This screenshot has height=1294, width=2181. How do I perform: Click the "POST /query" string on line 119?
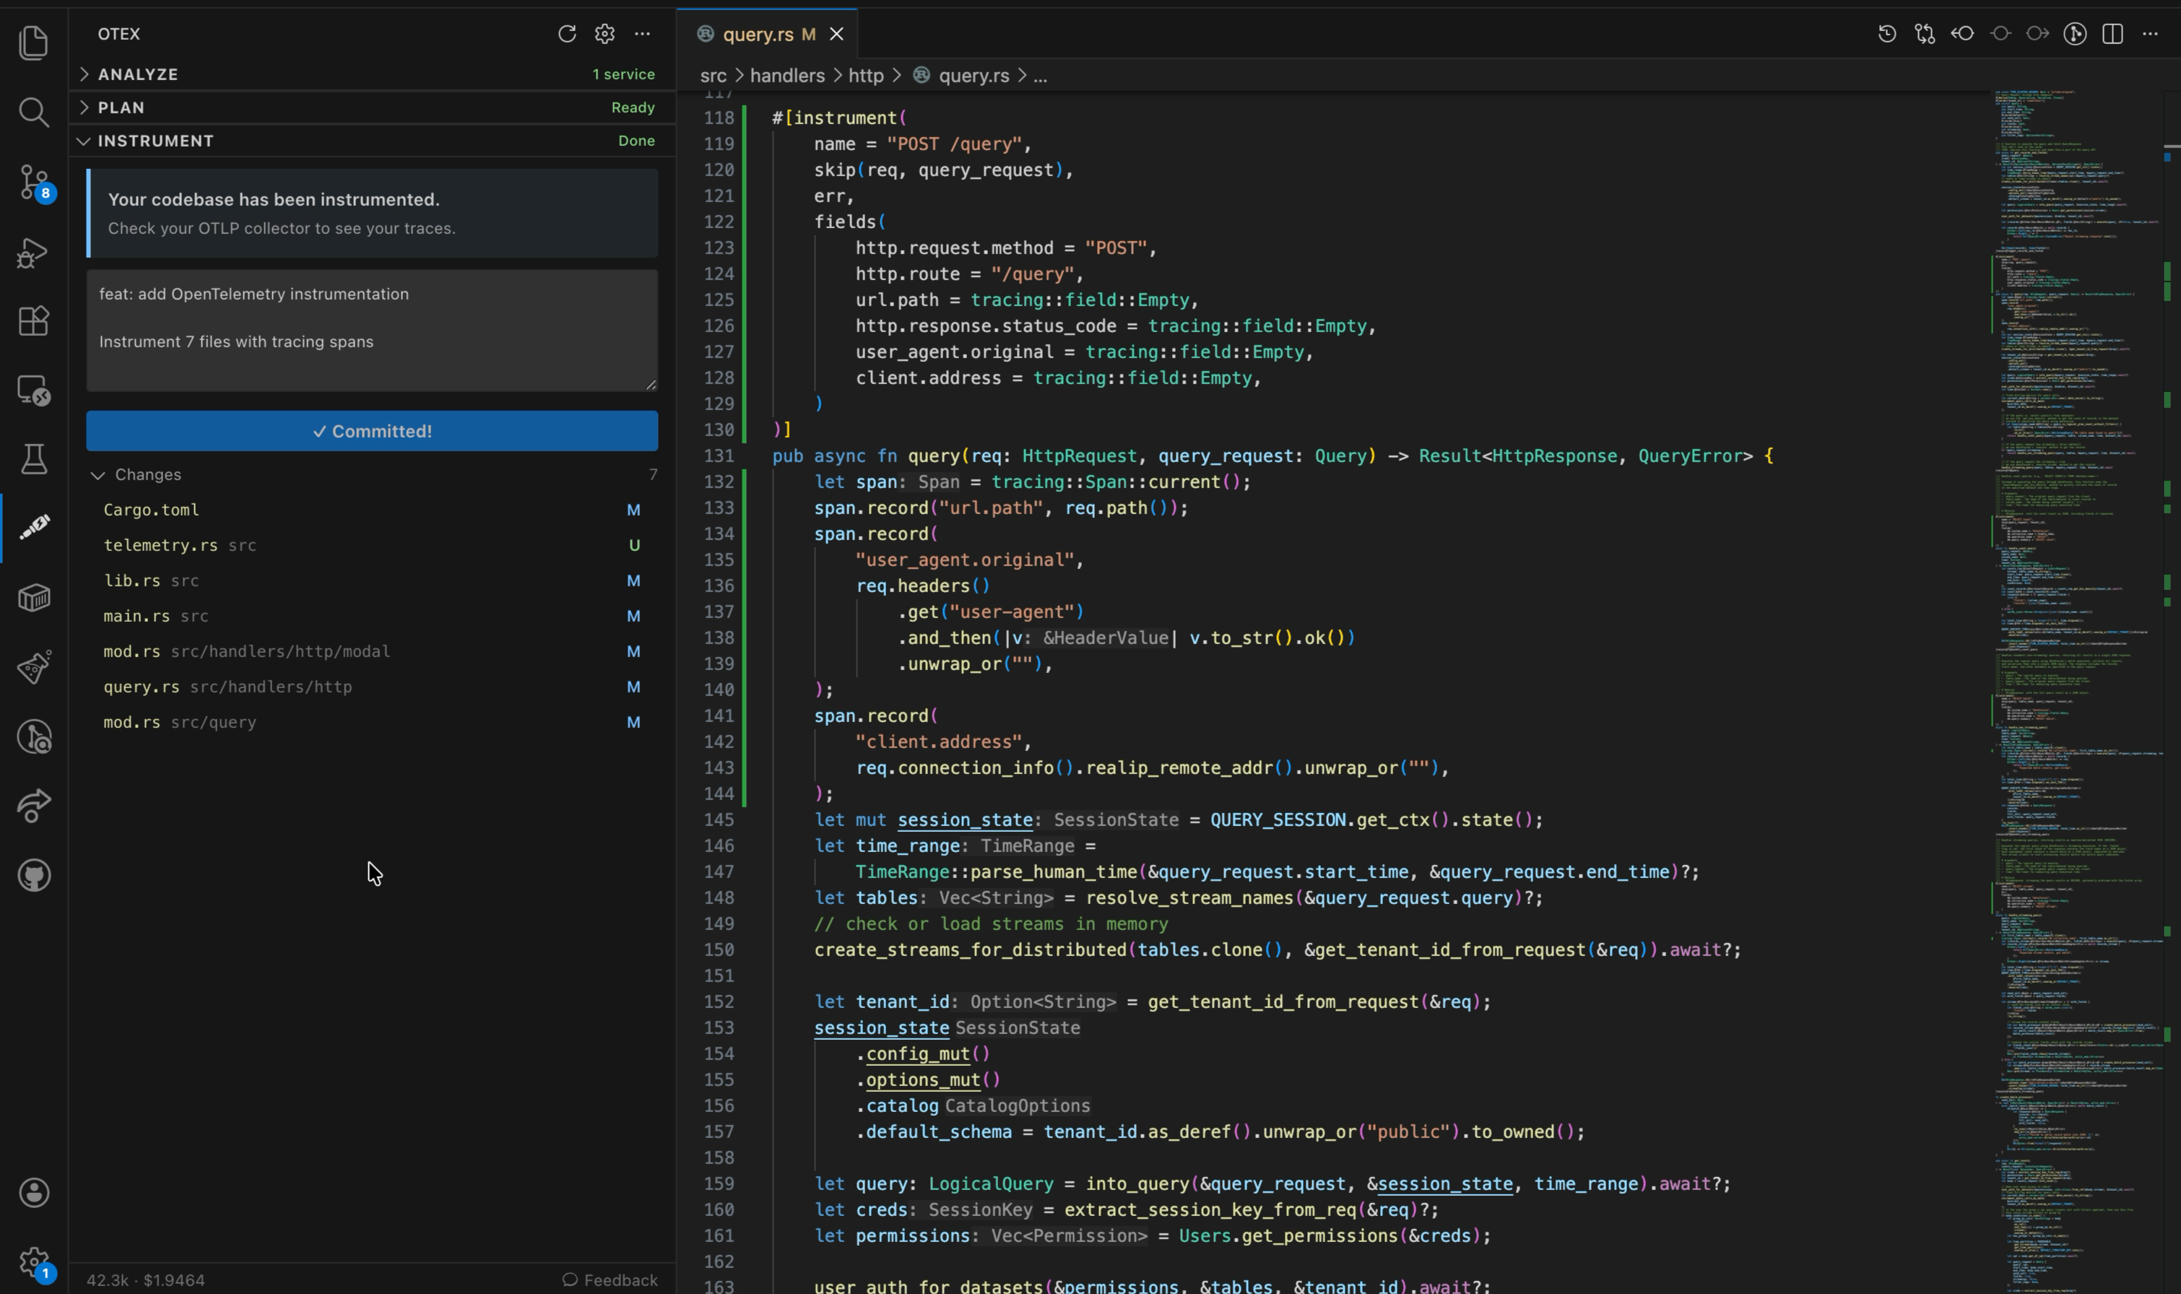point(954,144)
